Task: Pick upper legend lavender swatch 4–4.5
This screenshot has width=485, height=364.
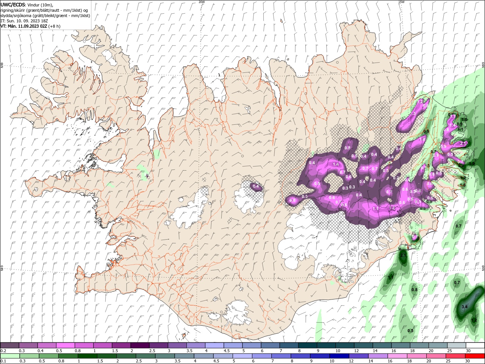Action: tap(214, 345)
